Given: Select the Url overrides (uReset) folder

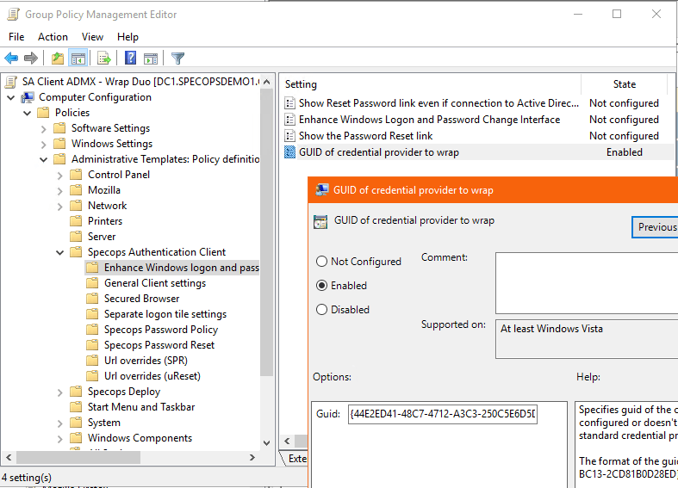Looking at the screenshot, I should pyautogui.click(x=152, y=376).
